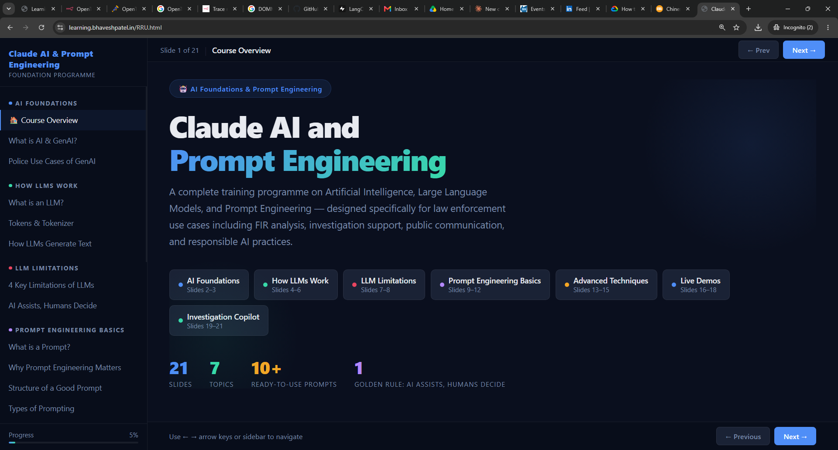The image size is (838, 450).
Task: Bookmark this page with the star icon
Action: [736, 27]
